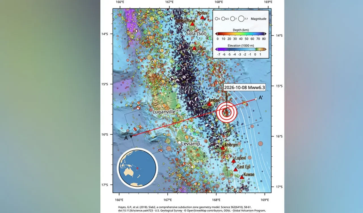
Task: Click the Depth (km) color bar
Action: (x=240, y=34)
